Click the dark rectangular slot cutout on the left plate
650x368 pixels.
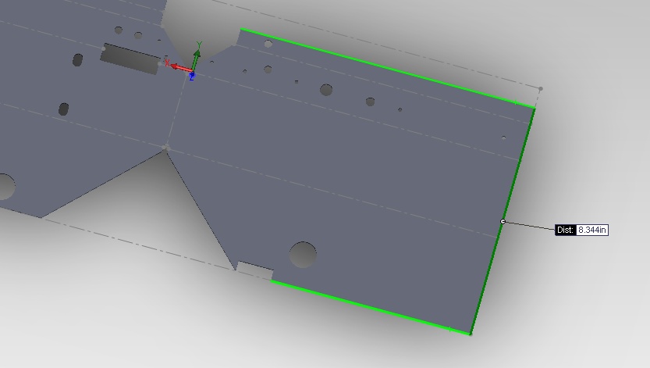tap(130, 59)
